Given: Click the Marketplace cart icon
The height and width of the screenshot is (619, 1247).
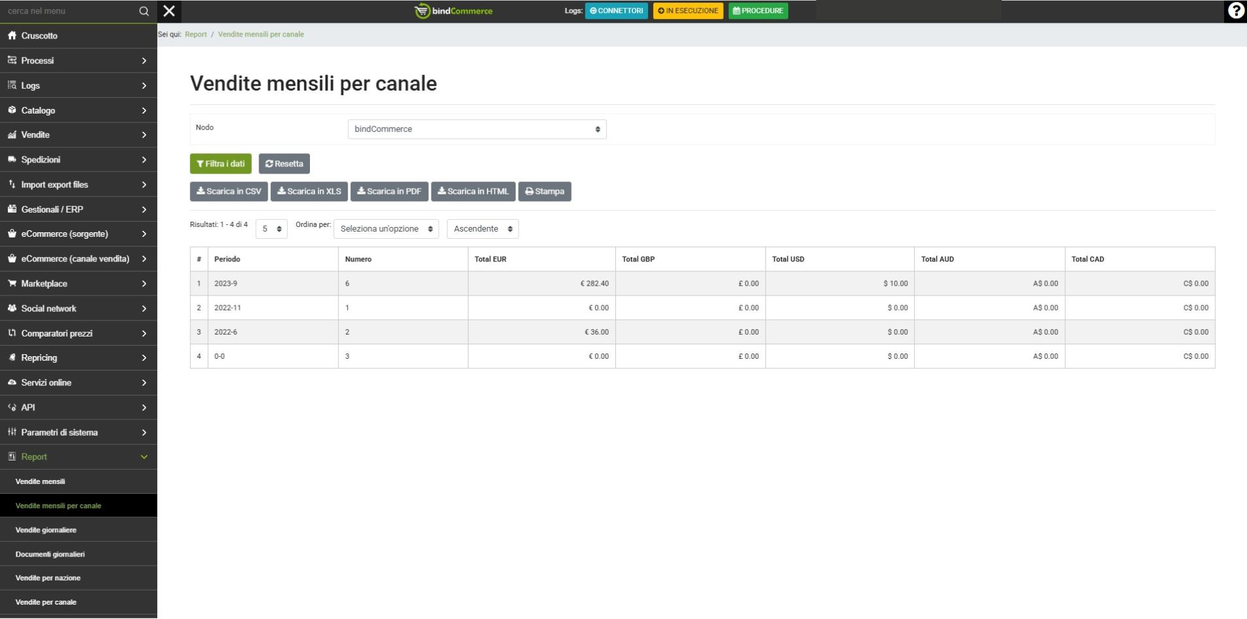Looking at the screenshot, I should pos(12,284).
